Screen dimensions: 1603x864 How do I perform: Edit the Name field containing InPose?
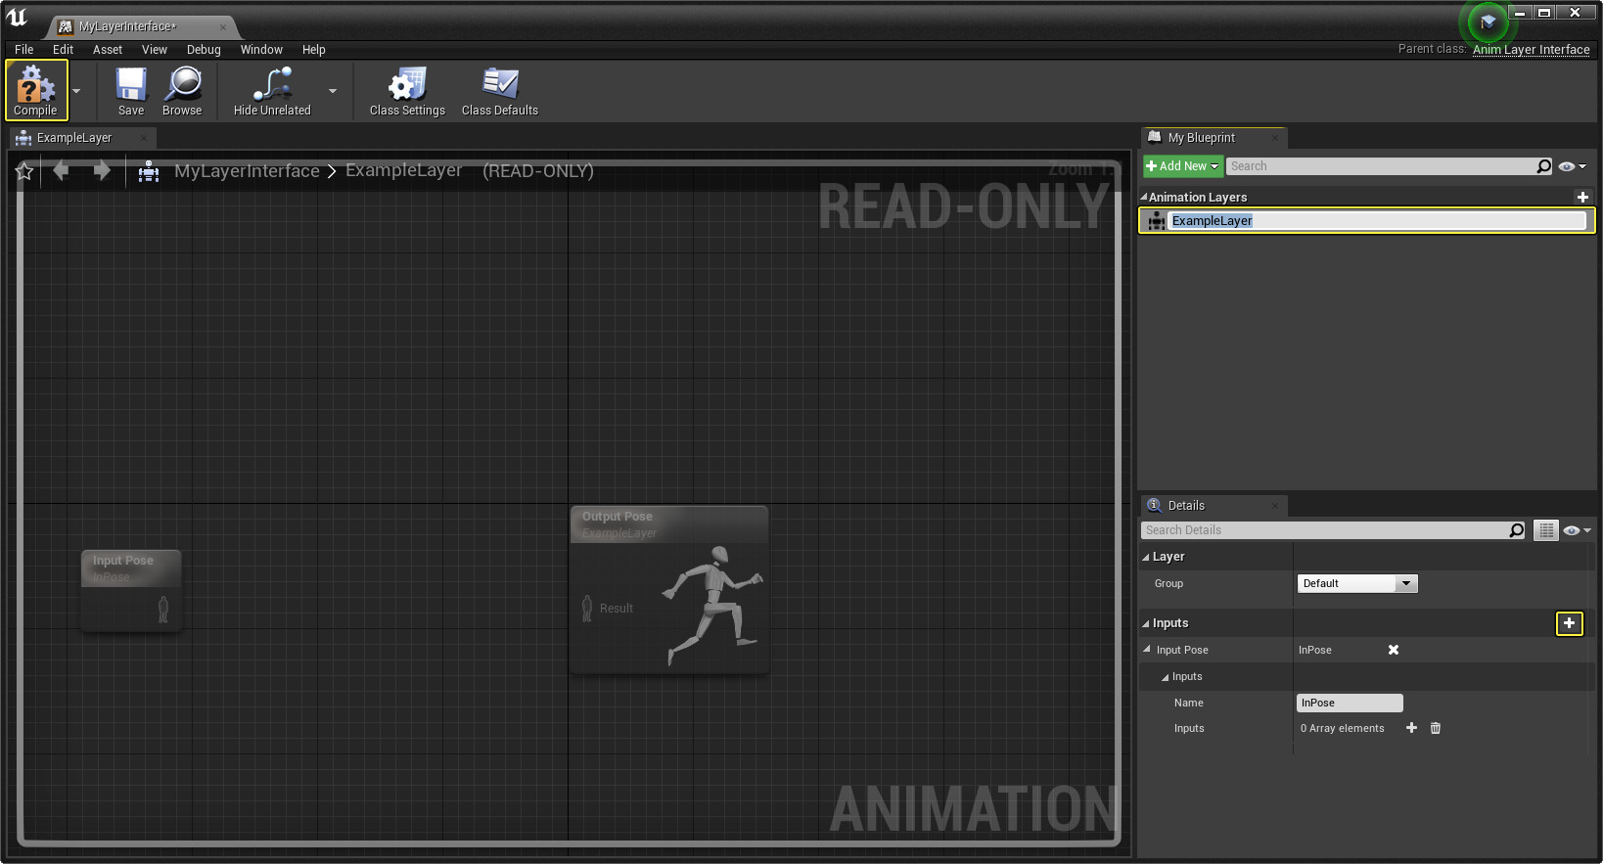point(1350,703)
